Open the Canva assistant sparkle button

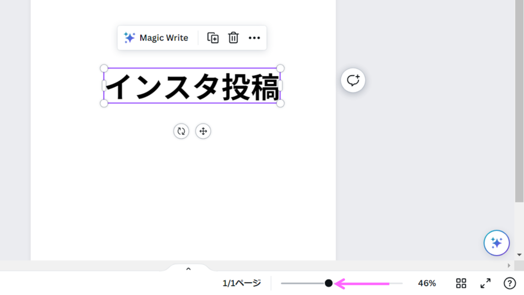click(x=496, y=242)
